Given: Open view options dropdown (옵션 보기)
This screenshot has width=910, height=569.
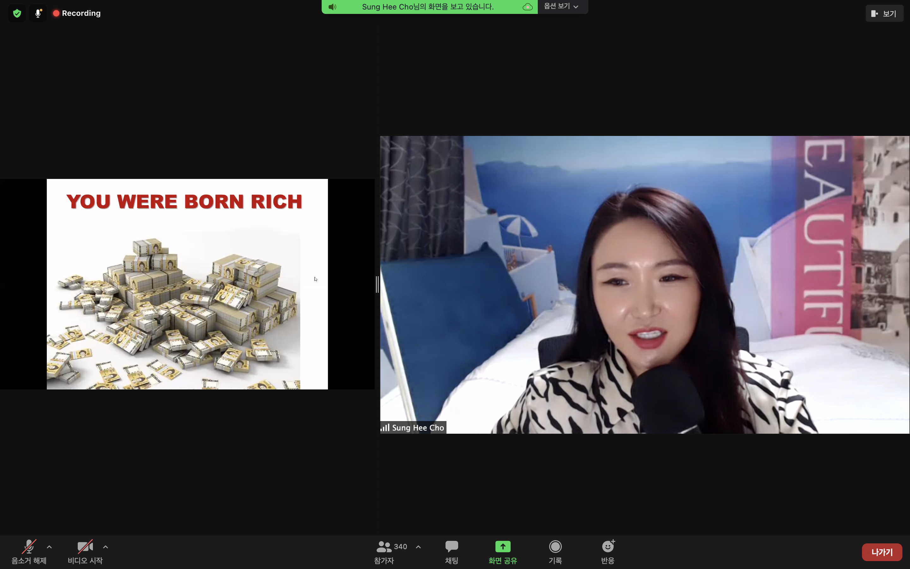Looking at the screenshot, I should (561, 6).
